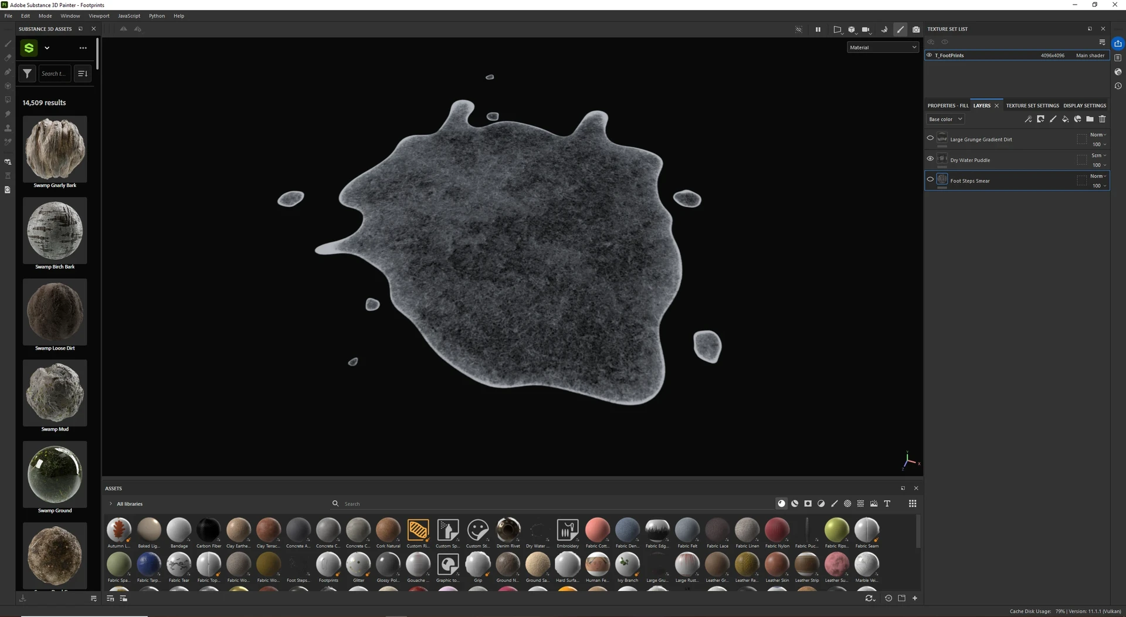Switch to Display Settings tab
This screenshot has height=617, width=1126.
coord(1084,106)
